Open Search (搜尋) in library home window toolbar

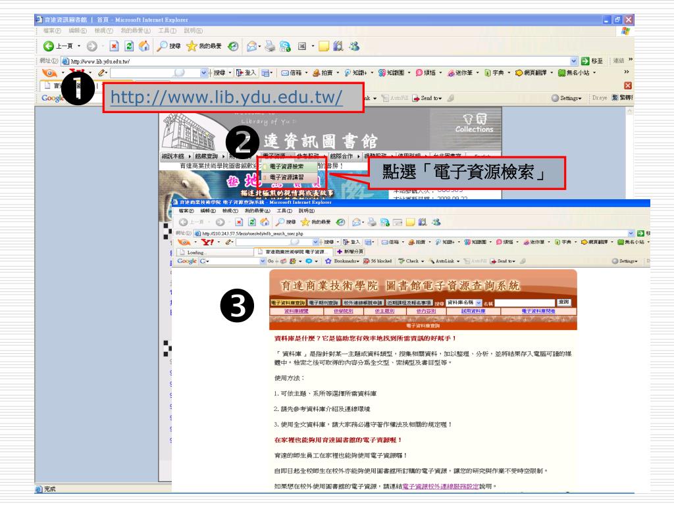pyautogui.click(x=168, y=46)
